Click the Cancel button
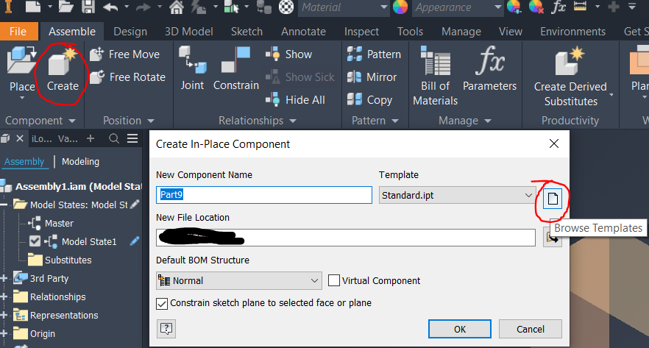649x348 pixels. click(x=530, y=328)
